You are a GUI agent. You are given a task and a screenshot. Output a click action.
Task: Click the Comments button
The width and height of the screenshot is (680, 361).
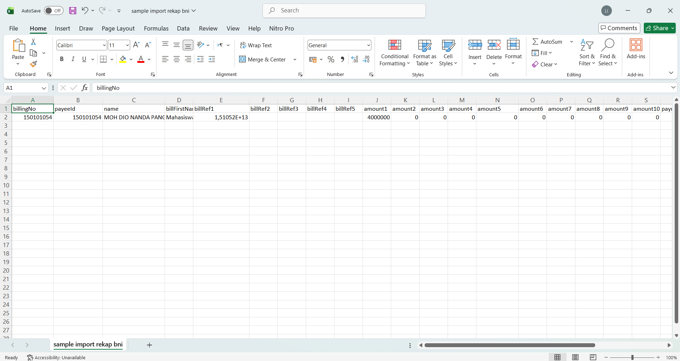coord(619,28)
